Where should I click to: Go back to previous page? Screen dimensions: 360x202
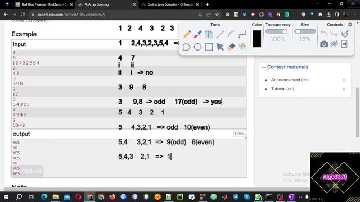pyautogui.click(x=6, y=15)
